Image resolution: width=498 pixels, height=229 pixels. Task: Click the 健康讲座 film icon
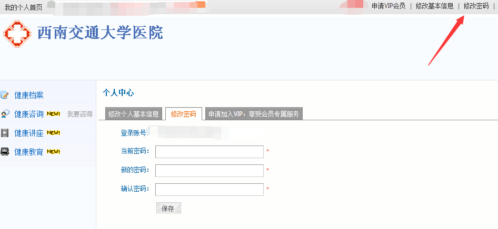5,133
